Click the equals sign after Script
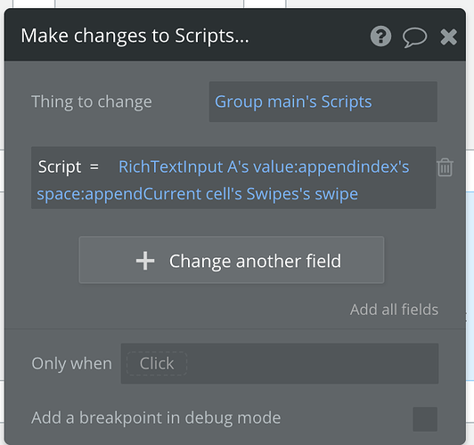 (94, 166)
